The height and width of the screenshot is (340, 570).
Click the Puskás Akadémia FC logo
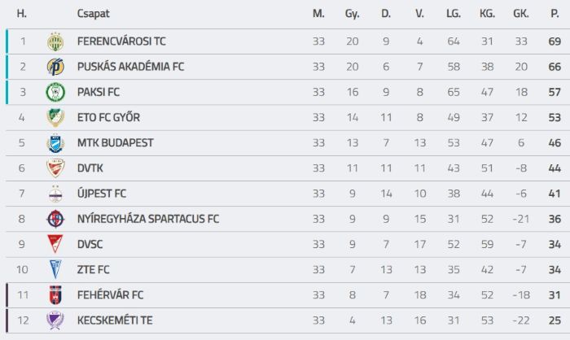55,67
